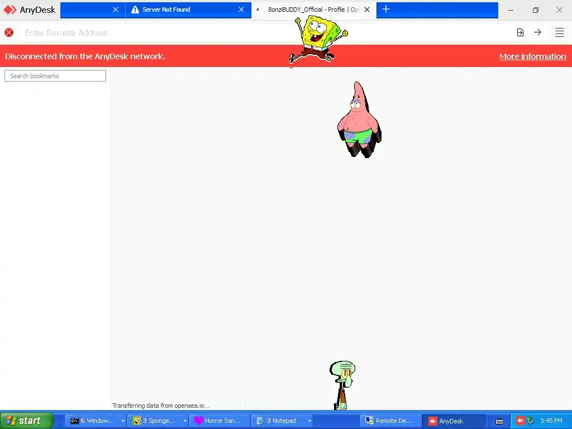Close the AnyDesk window

pos(559,10)
